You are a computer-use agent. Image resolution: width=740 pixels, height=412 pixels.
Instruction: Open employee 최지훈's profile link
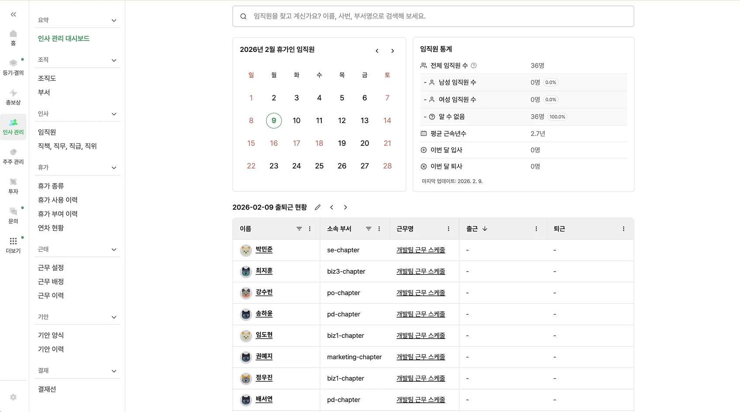(264, 271)
